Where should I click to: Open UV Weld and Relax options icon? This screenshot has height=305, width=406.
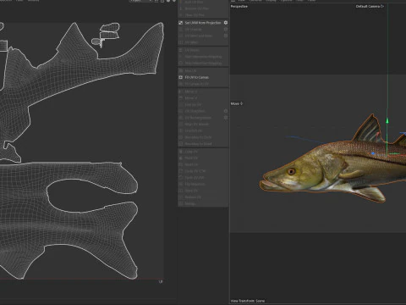(226, 36)
